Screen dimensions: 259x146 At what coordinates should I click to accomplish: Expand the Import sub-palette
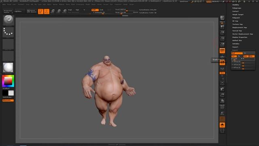point(235,47)
